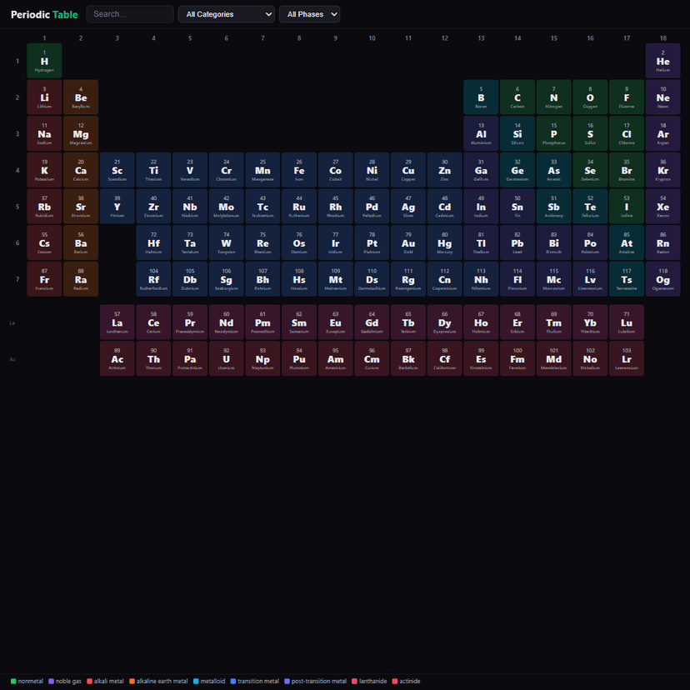Click the Cerium (Ce) tile
The width and height of the screenshot is (690, 690).
point(153,322)
